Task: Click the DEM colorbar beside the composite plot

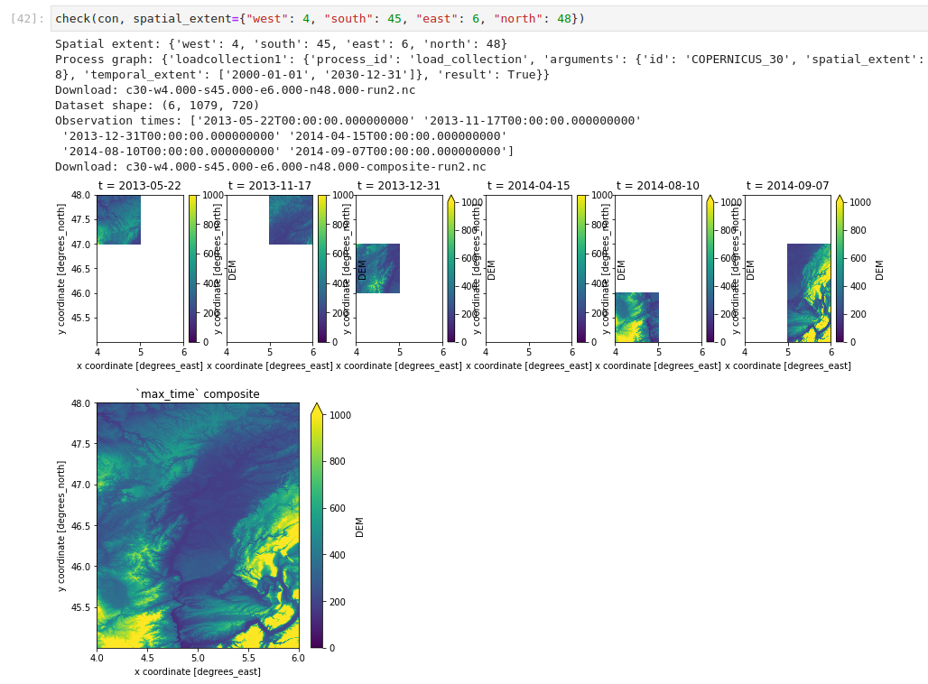Action: 316,523
